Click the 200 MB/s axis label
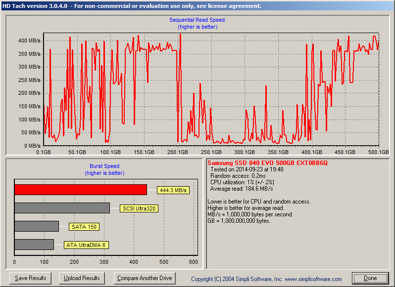Viewport: 395px width, 287px height. click(30, 93)
